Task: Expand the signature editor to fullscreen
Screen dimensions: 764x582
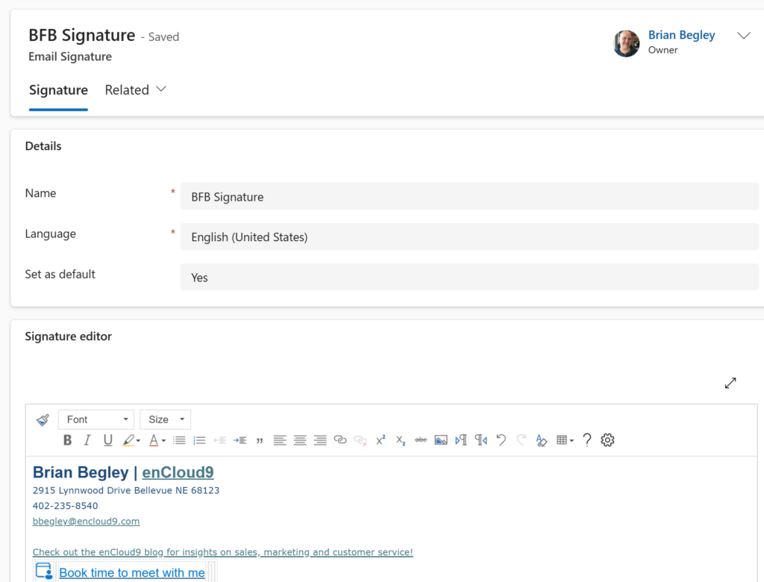Action: 730,383
